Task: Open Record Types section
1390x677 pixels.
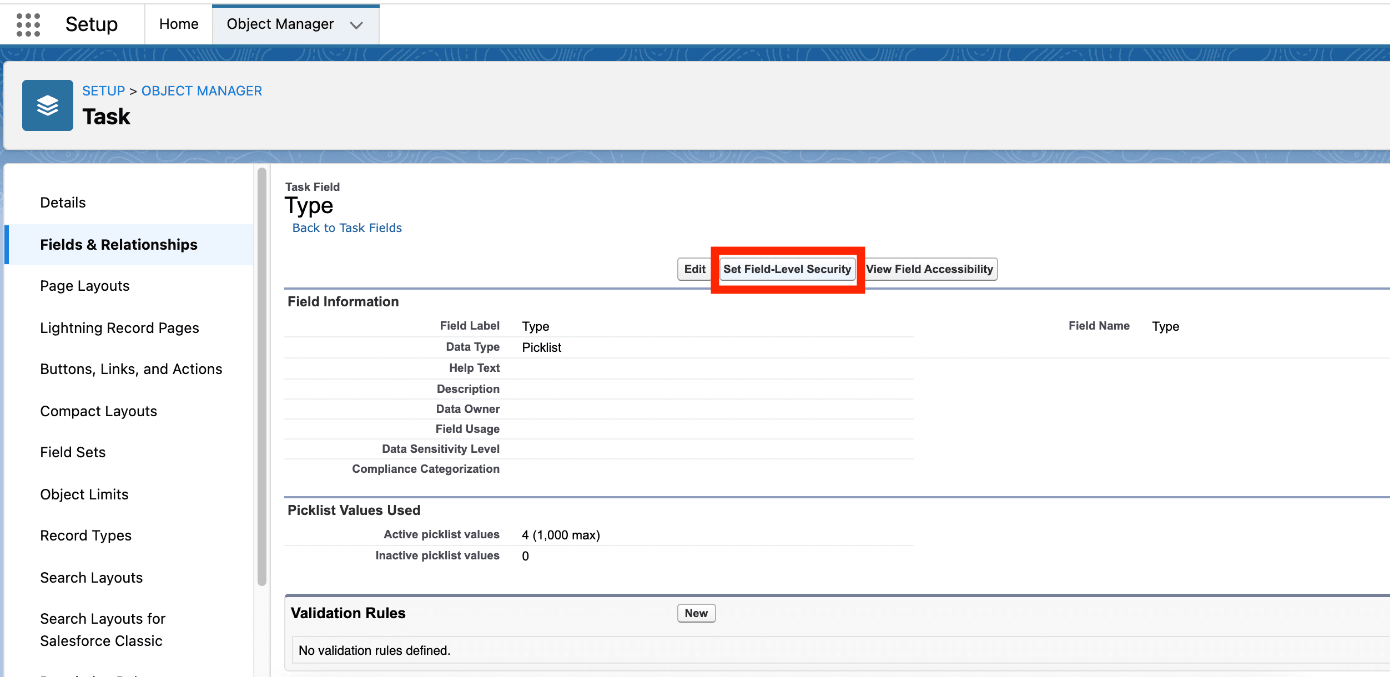Action: coord(86,535)
